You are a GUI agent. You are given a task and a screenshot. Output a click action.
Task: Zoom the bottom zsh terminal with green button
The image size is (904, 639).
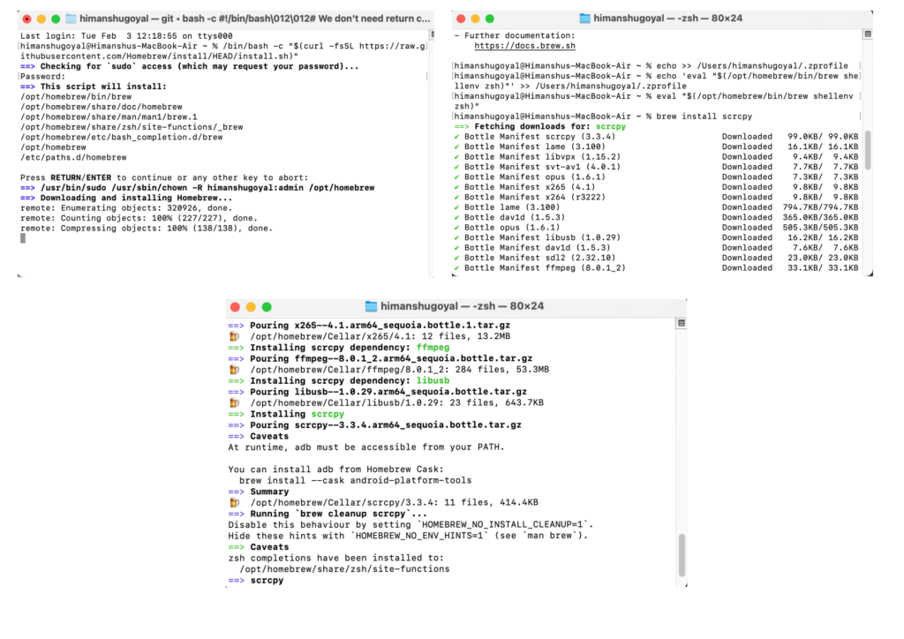point(267,306)
